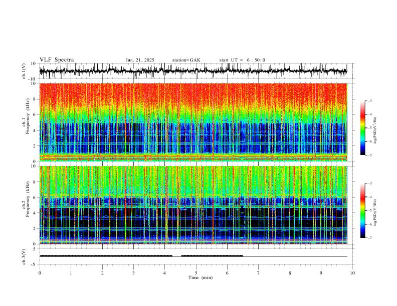Click the "2" kHz tick on ch.2 spectrogram

pos(35,228)
